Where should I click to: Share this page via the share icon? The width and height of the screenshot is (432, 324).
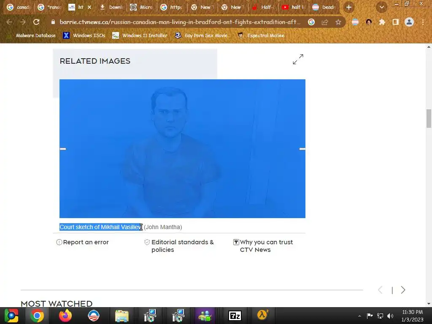click(x=325, y=22)
